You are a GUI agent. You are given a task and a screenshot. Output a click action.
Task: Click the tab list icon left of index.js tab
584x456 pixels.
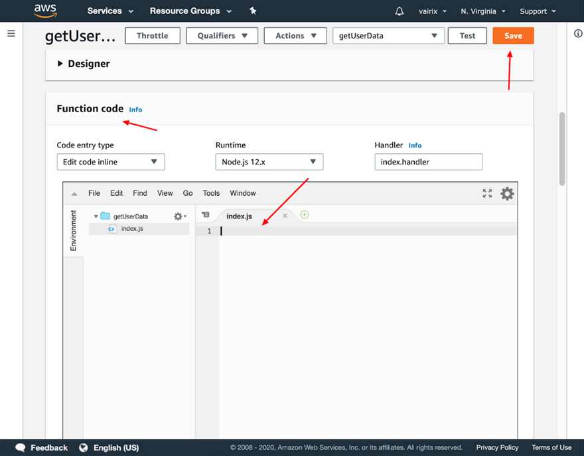pos(205,214)
